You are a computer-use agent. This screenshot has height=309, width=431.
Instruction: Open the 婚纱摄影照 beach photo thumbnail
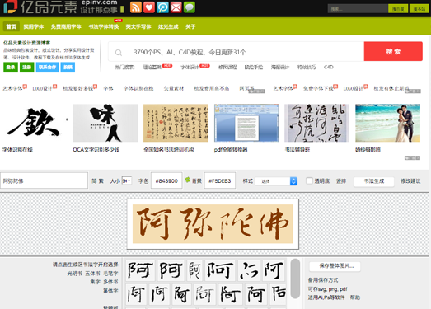pos(387,123)
